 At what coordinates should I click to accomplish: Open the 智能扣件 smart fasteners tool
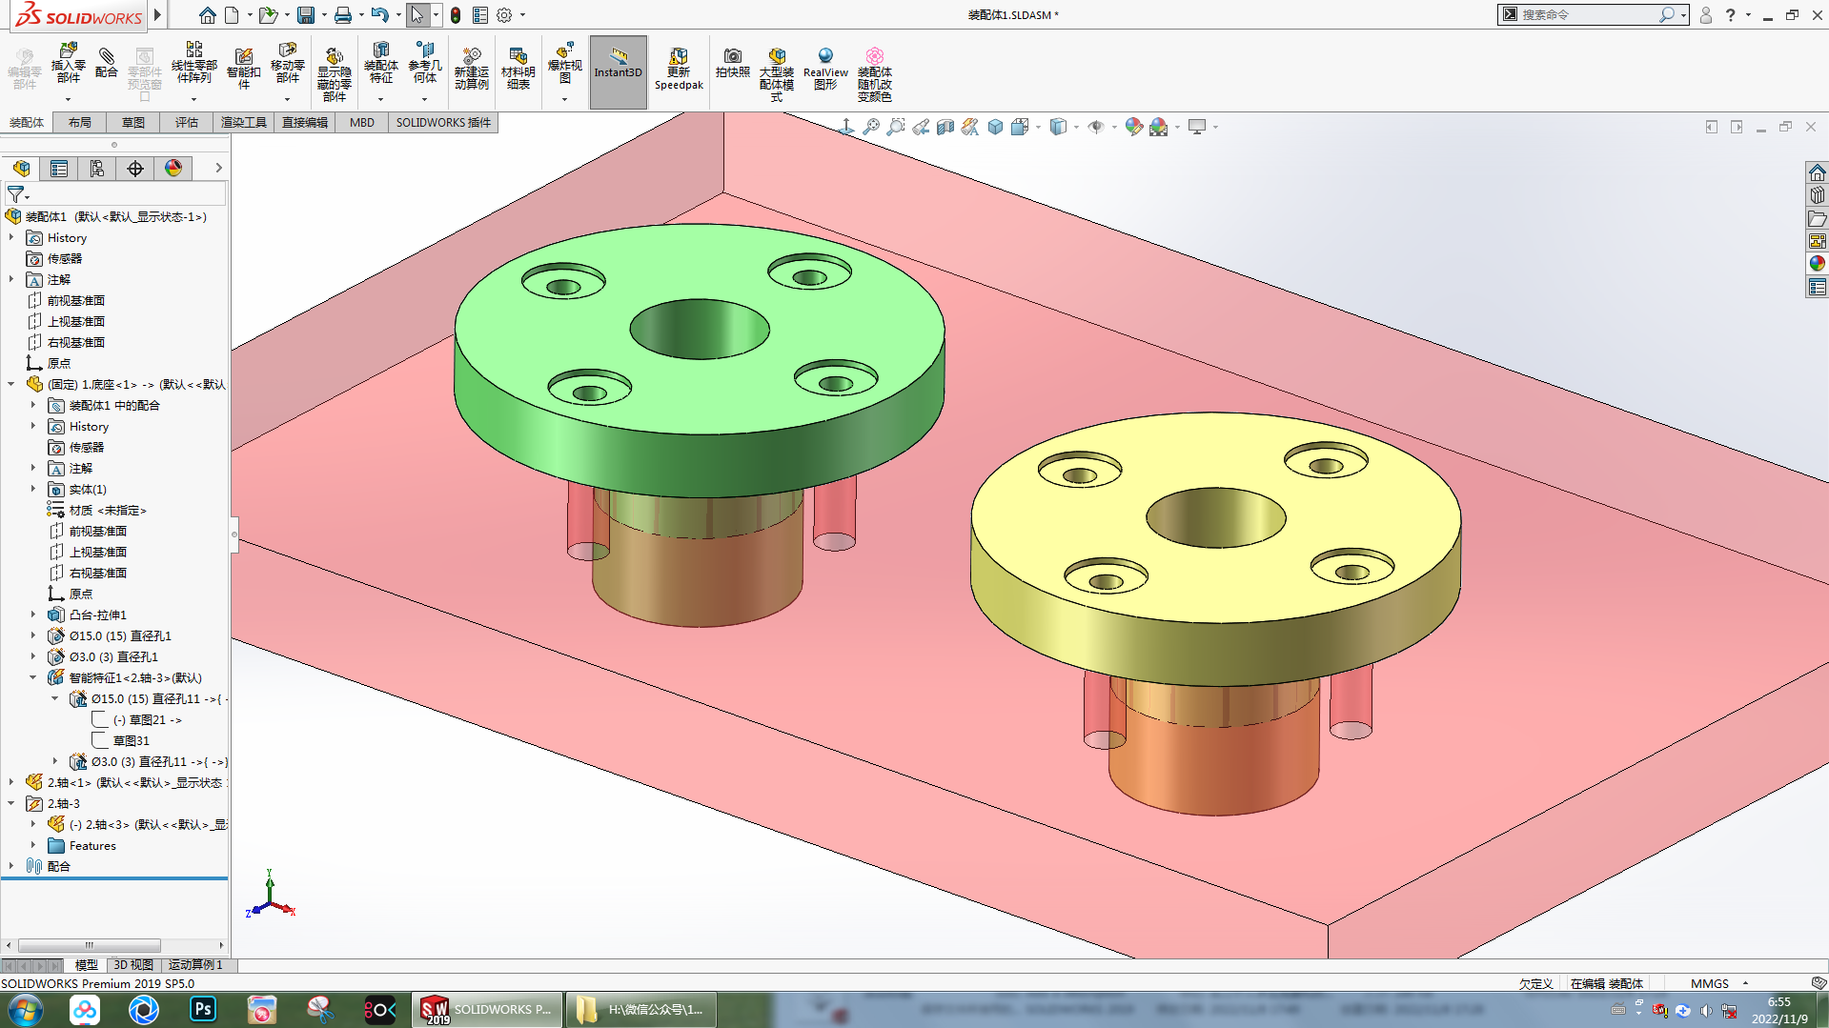click(244, 69)
